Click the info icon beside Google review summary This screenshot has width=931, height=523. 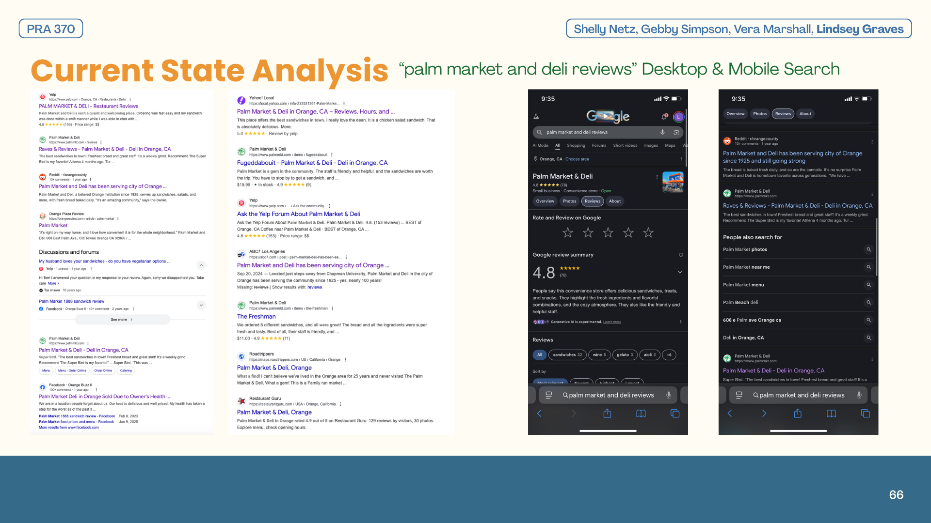click(x=681, y=255)
